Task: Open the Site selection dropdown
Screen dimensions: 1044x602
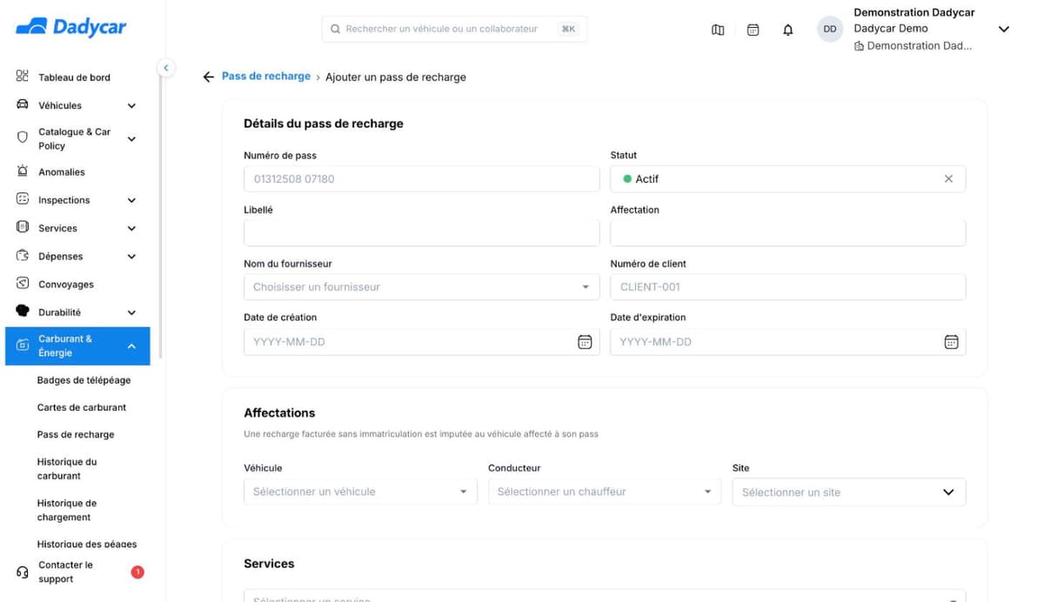Action: 849,492
